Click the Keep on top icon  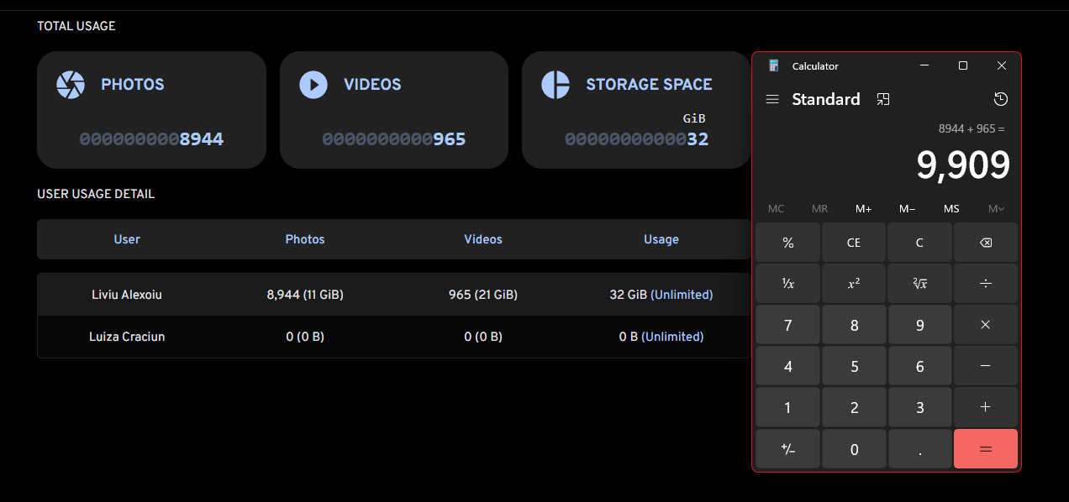(x=882, y=99)
